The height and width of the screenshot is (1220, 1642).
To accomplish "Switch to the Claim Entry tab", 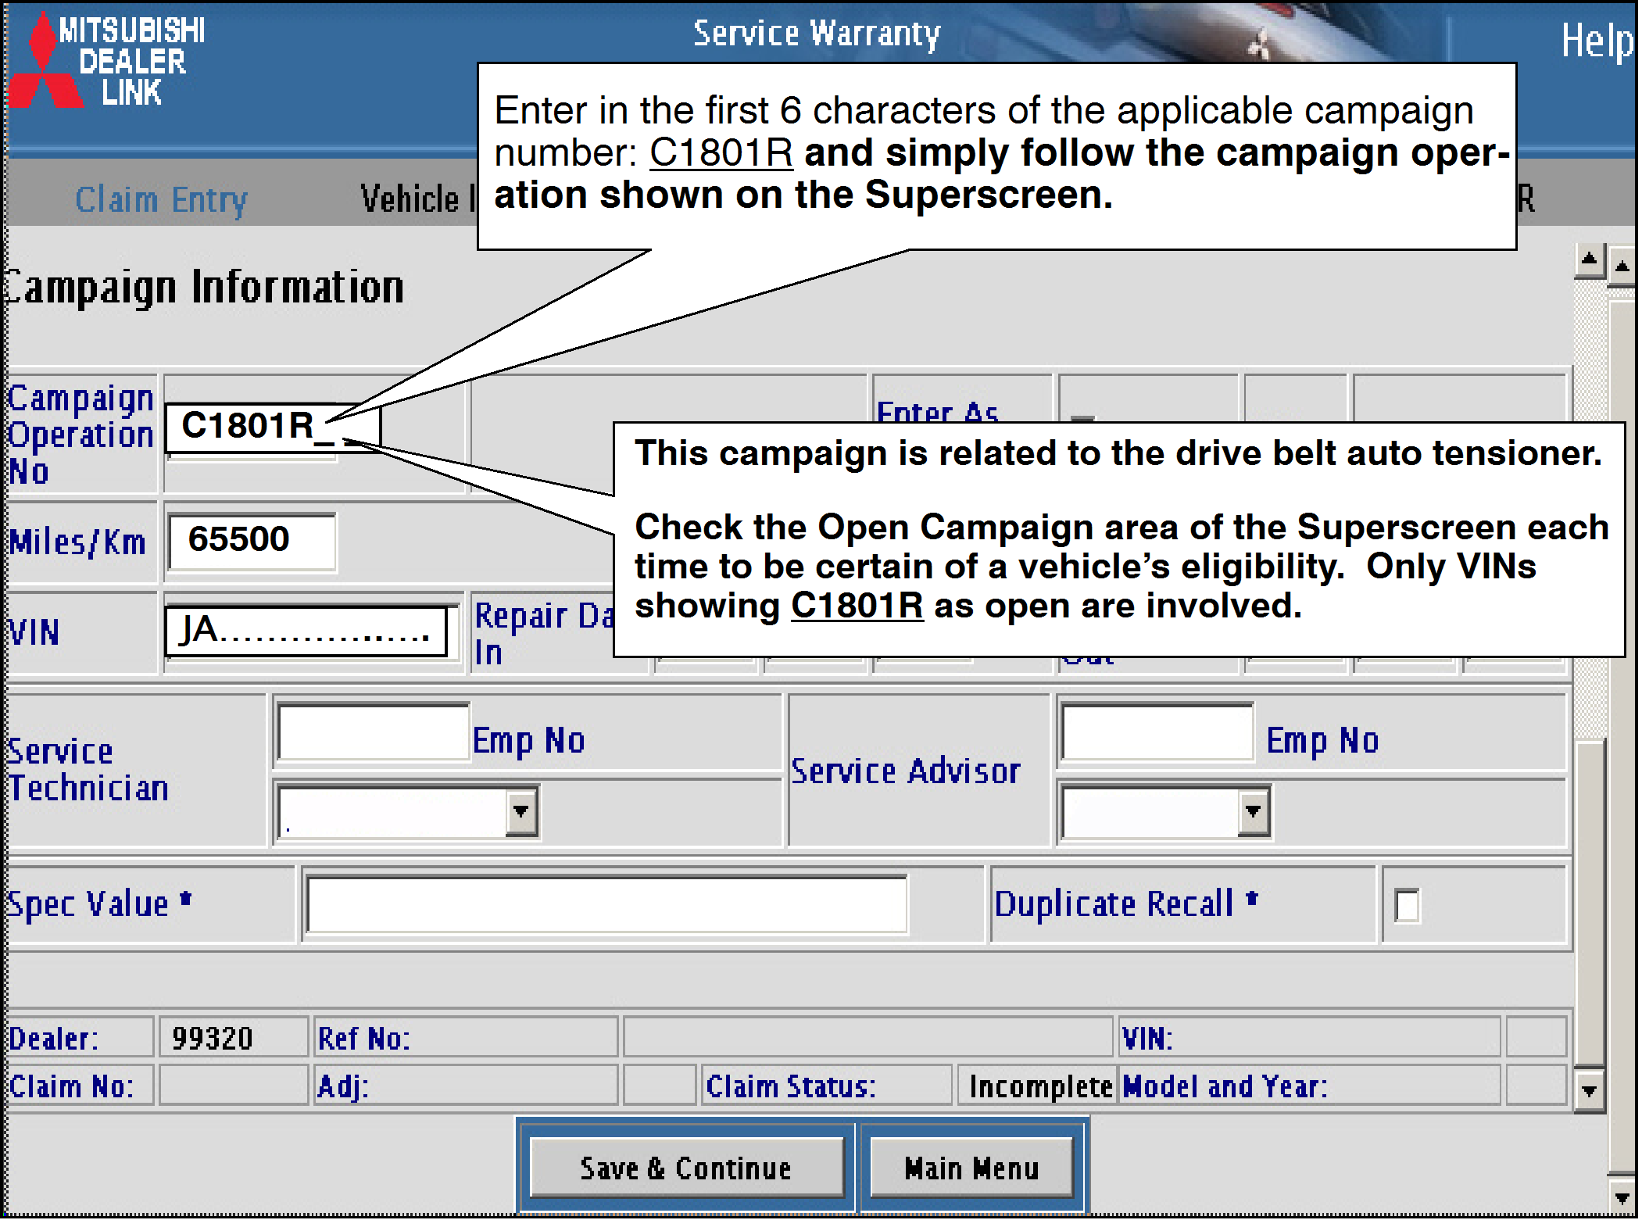I will pos(161,200).
